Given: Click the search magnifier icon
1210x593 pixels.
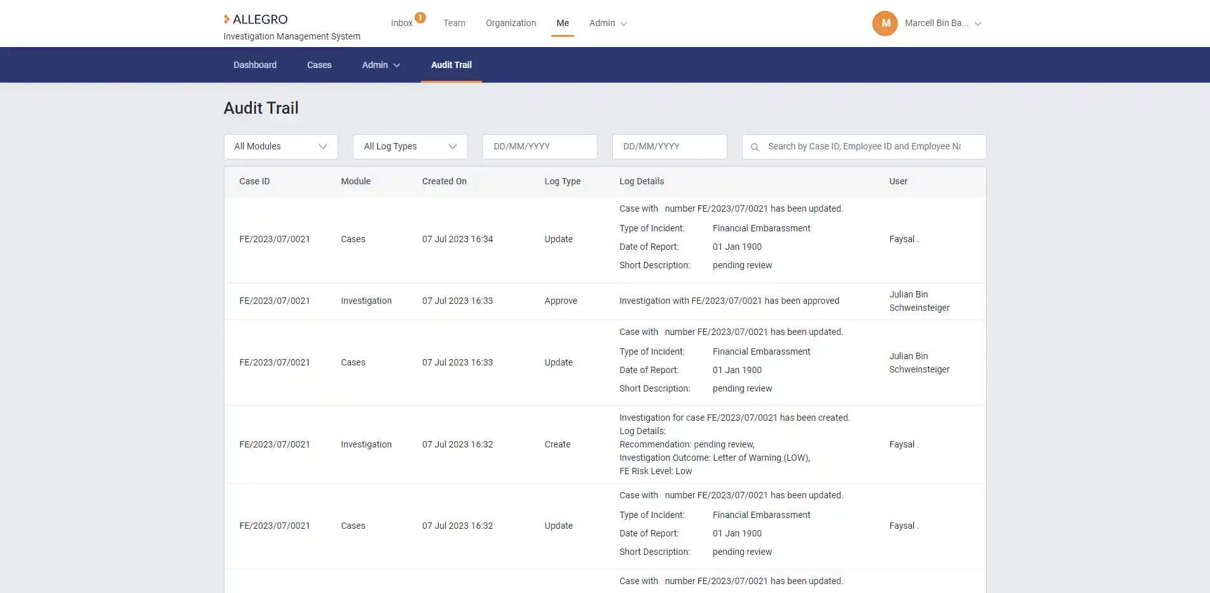Looking at the screenshot, I should point(755,147).
